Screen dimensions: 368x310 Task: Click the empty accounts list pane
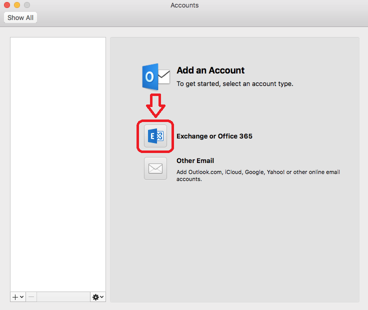click(58, 164)
